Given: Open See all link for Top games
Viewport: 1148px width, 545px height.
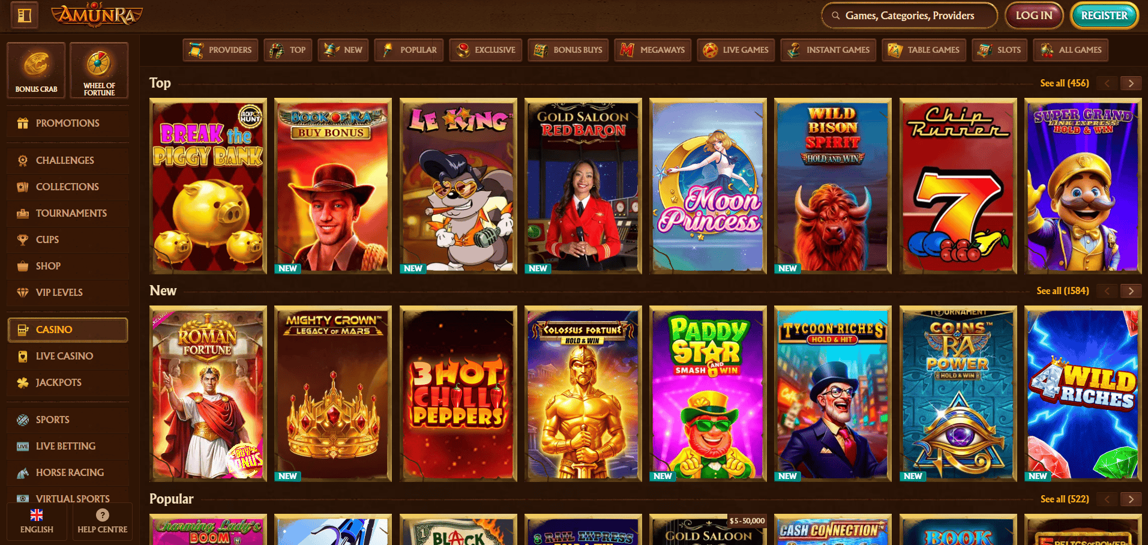Looking at the screenshot, I should click(x=1064, y=83).
